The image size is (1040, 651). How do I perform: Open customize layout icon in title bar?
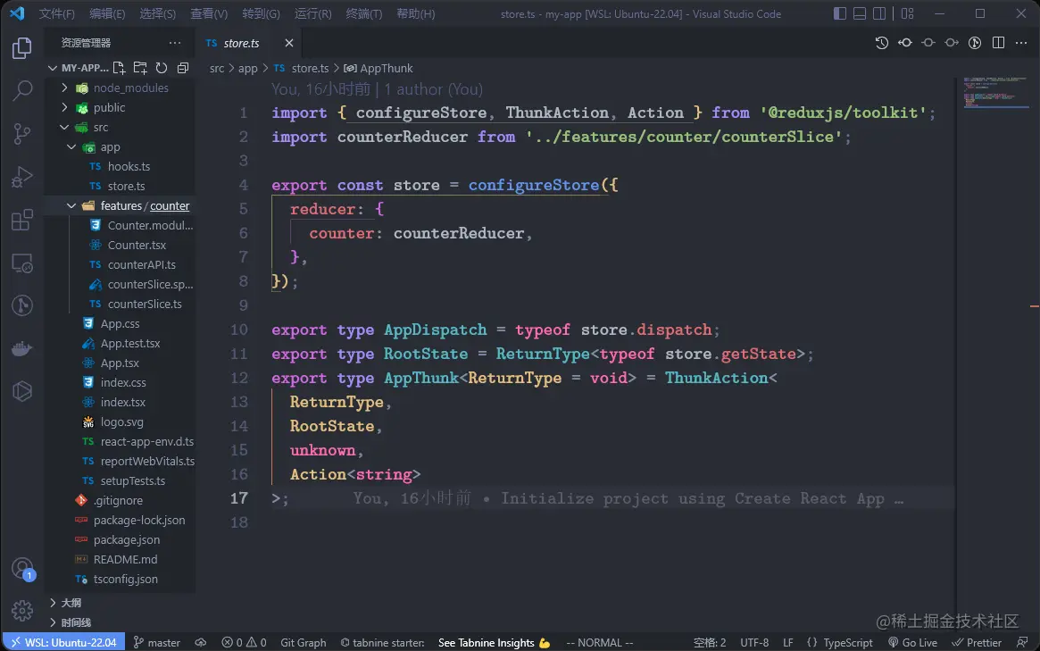click(907, 13)
